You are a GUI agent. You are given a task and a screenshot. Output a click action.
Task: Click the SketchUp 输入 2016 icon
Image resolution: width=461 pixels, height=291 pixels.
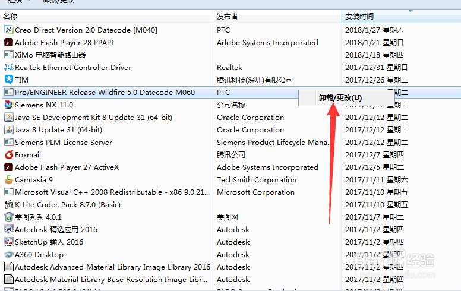(9, 242)
